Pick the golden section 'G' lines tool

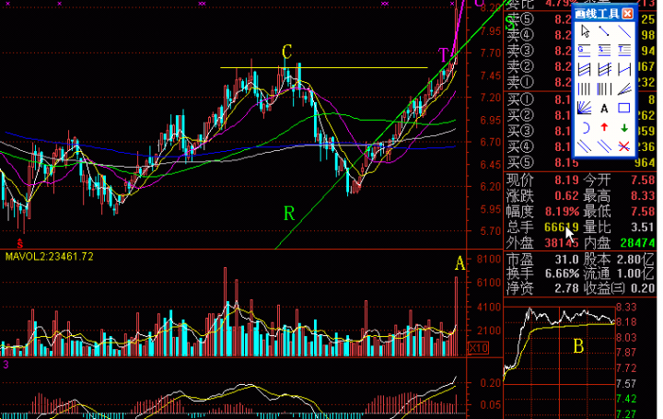[585, 50]
